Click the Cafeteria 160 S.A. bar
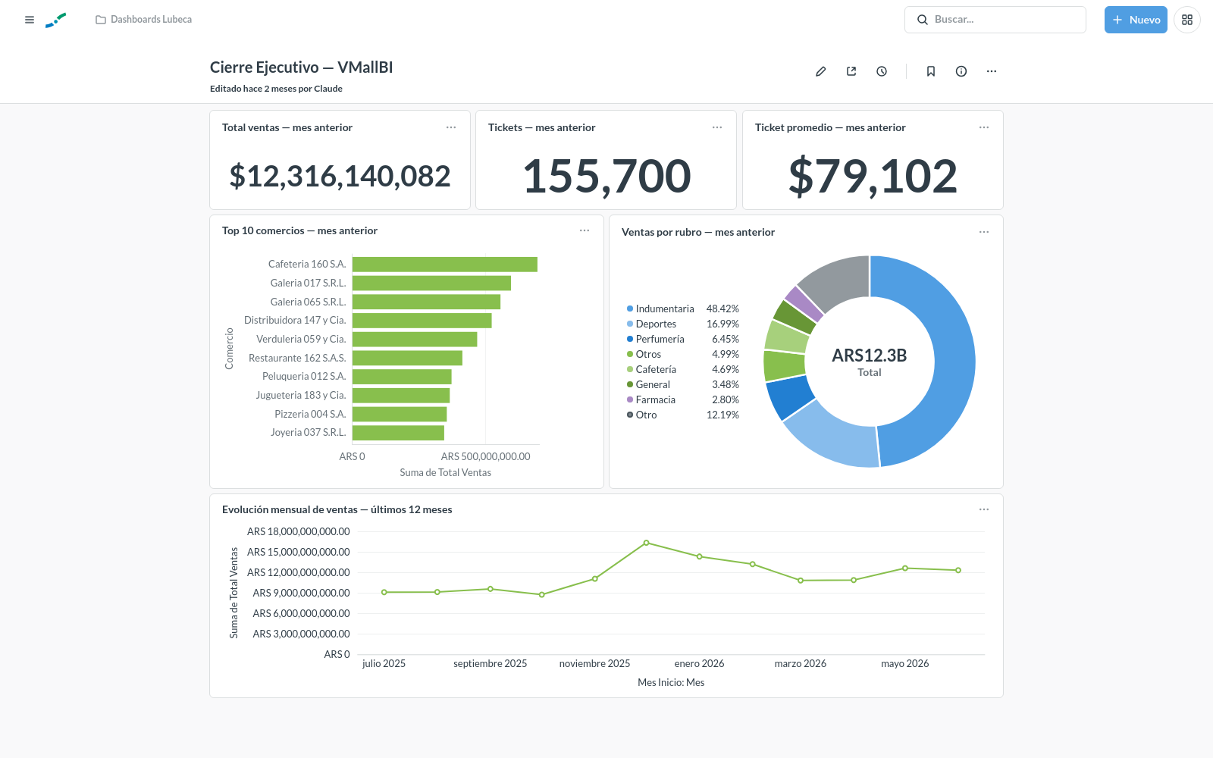The image size is (1213, 758). [445, 265]
